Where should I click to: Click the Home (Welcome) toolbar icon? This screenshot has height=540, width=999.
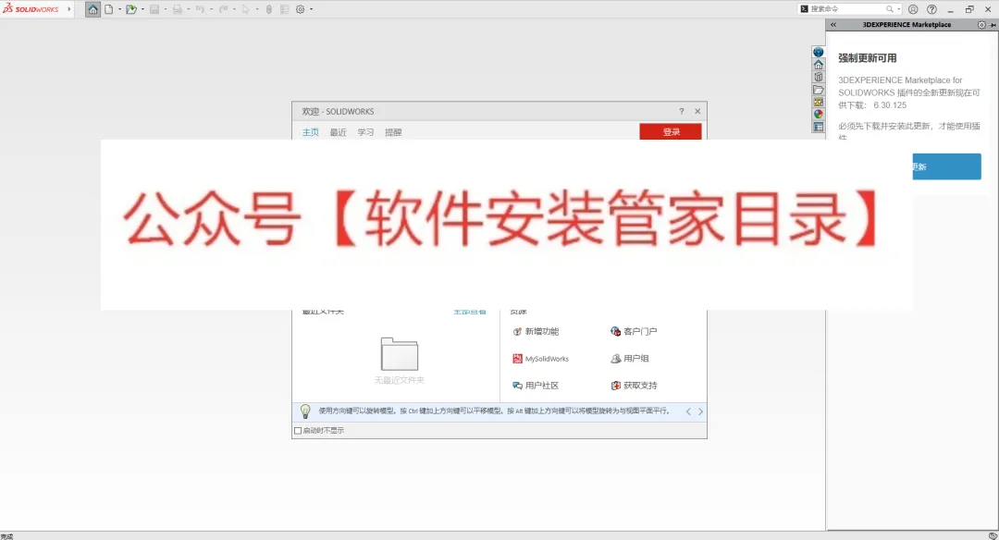point(93,9)
